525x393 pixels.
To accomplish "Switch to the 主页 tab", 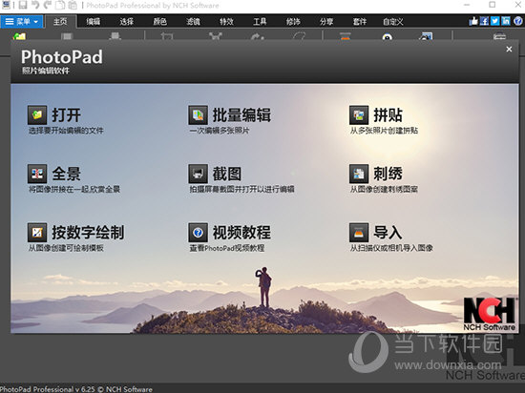I will pyautogui.click(x=60, y=22).
